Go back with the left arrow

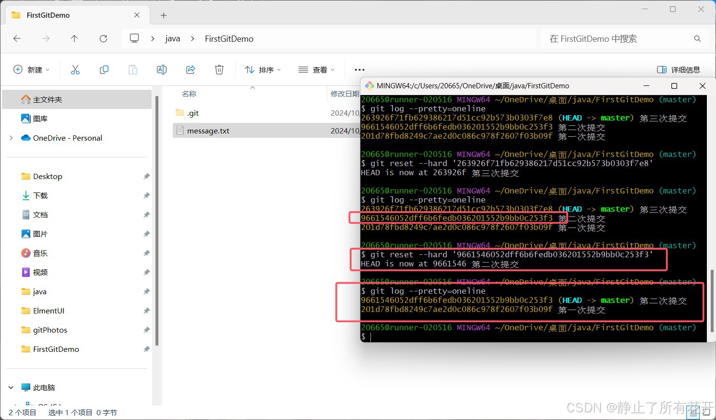point(17,38)
